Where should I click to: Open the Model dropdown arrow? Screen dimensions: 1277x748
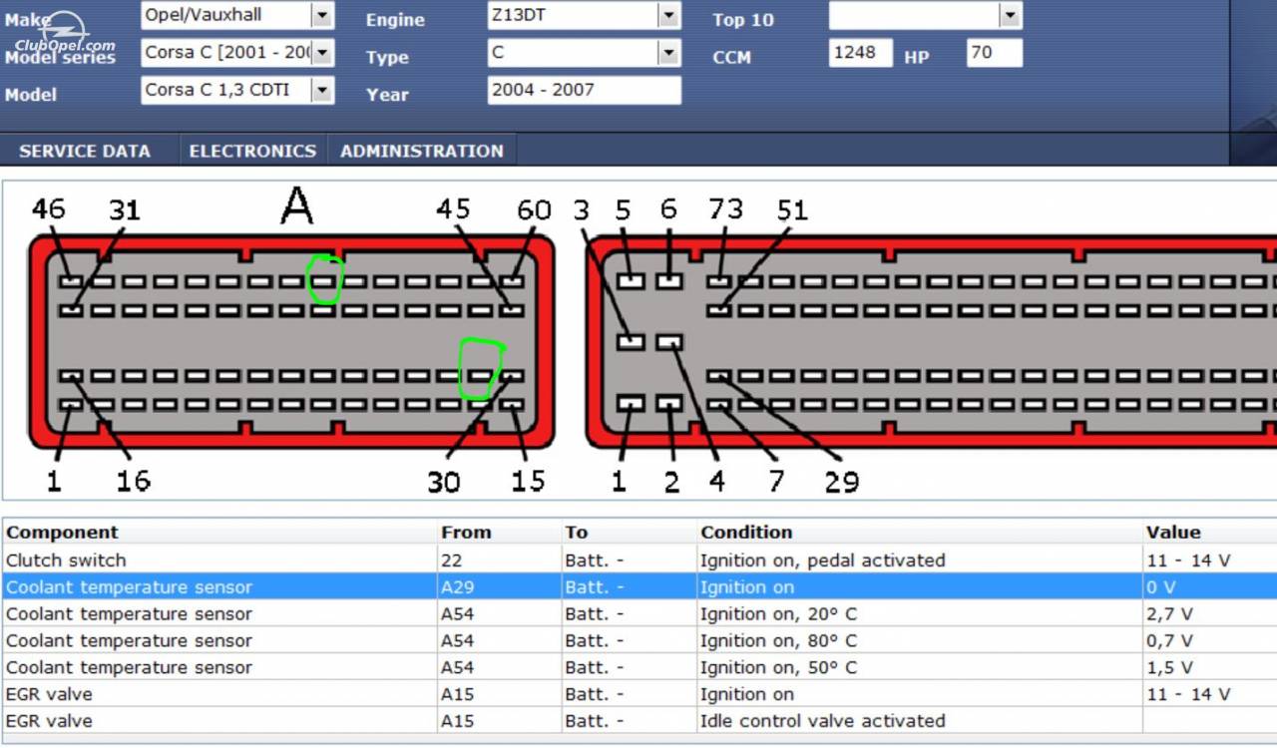point(322,91)
